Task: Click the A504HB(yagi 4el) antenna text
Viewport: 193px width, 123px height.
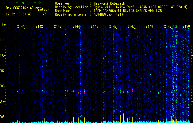Action: tap(108, 14)
